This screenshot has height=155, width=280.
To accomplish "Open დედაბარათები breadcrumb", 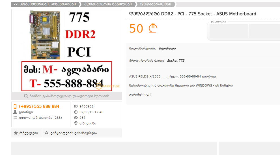I will [x=156, y=4].
